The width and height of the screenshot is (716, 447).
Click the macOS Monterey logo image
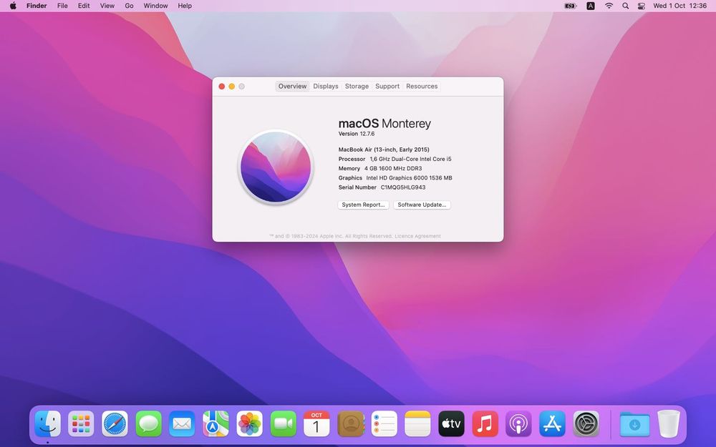[276, 167]
